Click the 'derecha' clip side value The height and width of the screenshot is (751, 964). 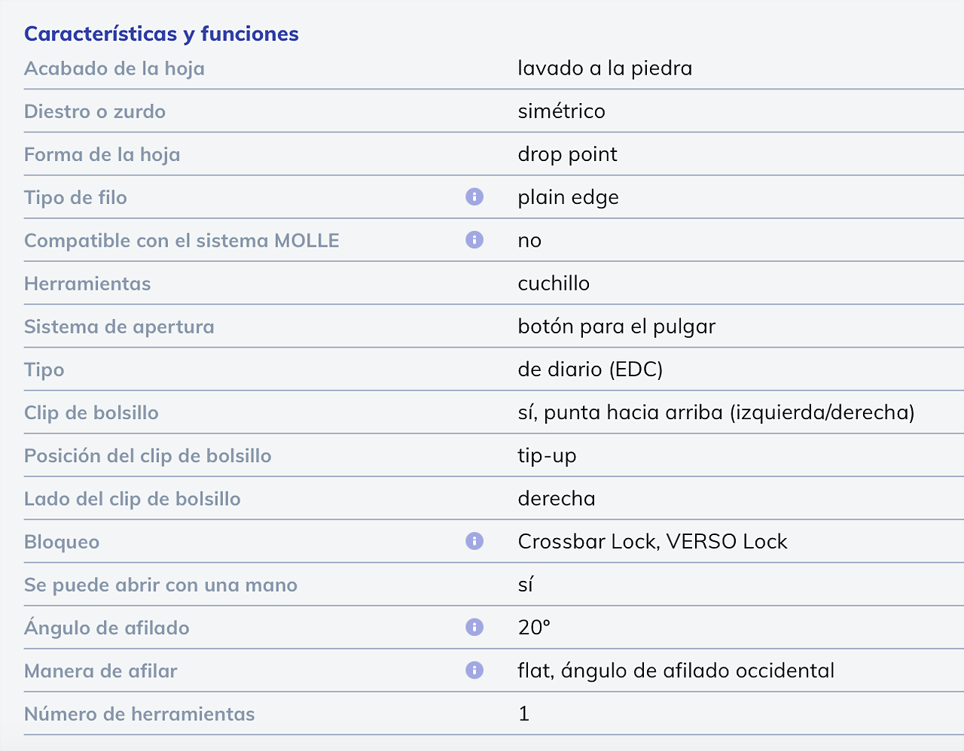(557, 499)
